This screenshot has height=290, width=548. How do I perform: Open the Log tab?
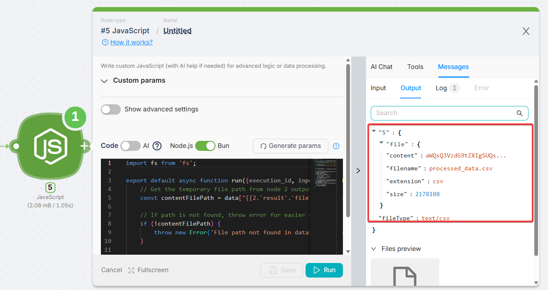pos(441,88)
